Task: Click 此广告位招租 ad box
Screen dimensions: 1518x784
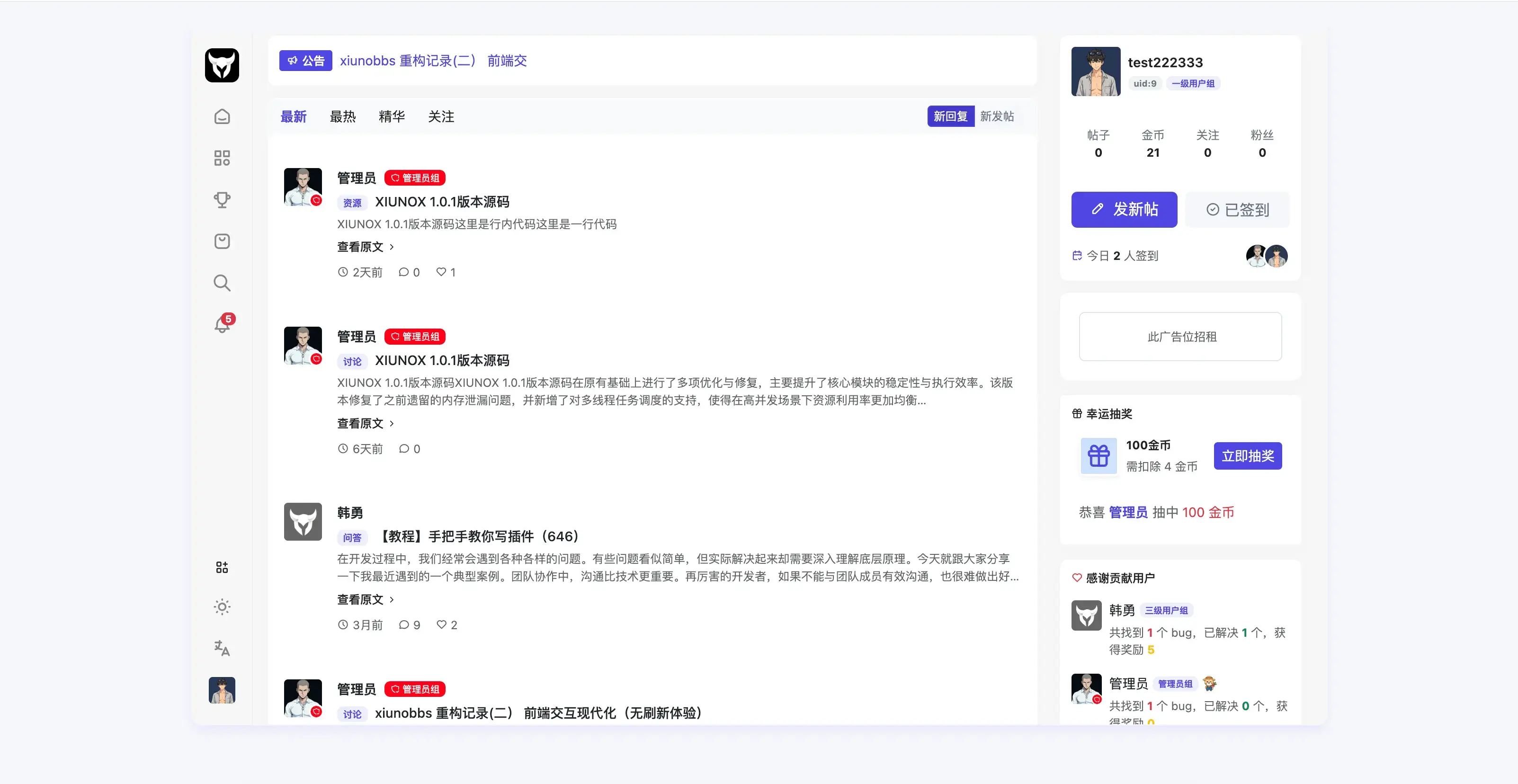Action: coord(1180,336)
